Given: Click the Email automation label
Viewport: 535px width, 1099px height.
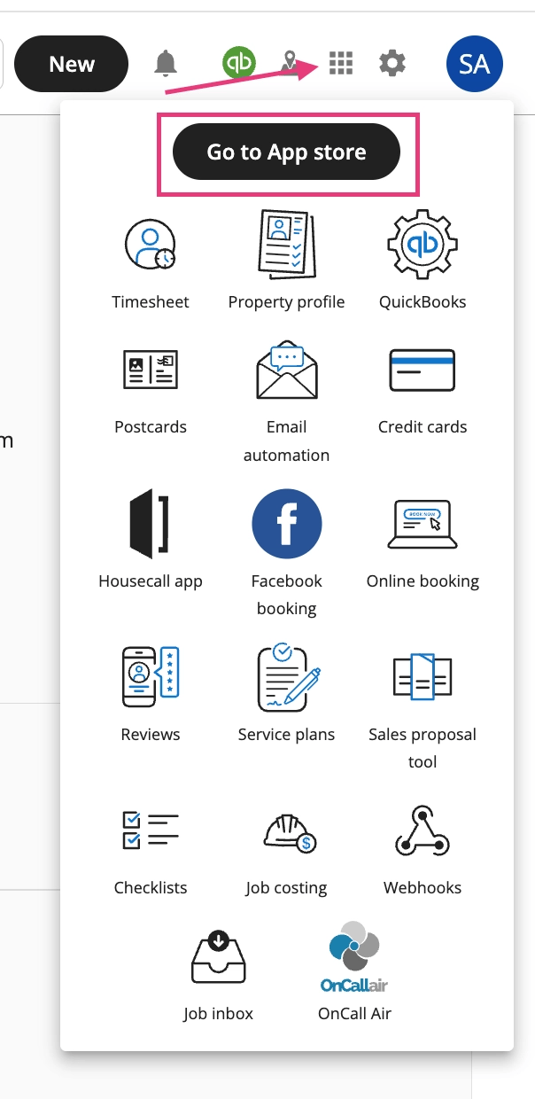Looking at the screenshot, I should (286, 440).
